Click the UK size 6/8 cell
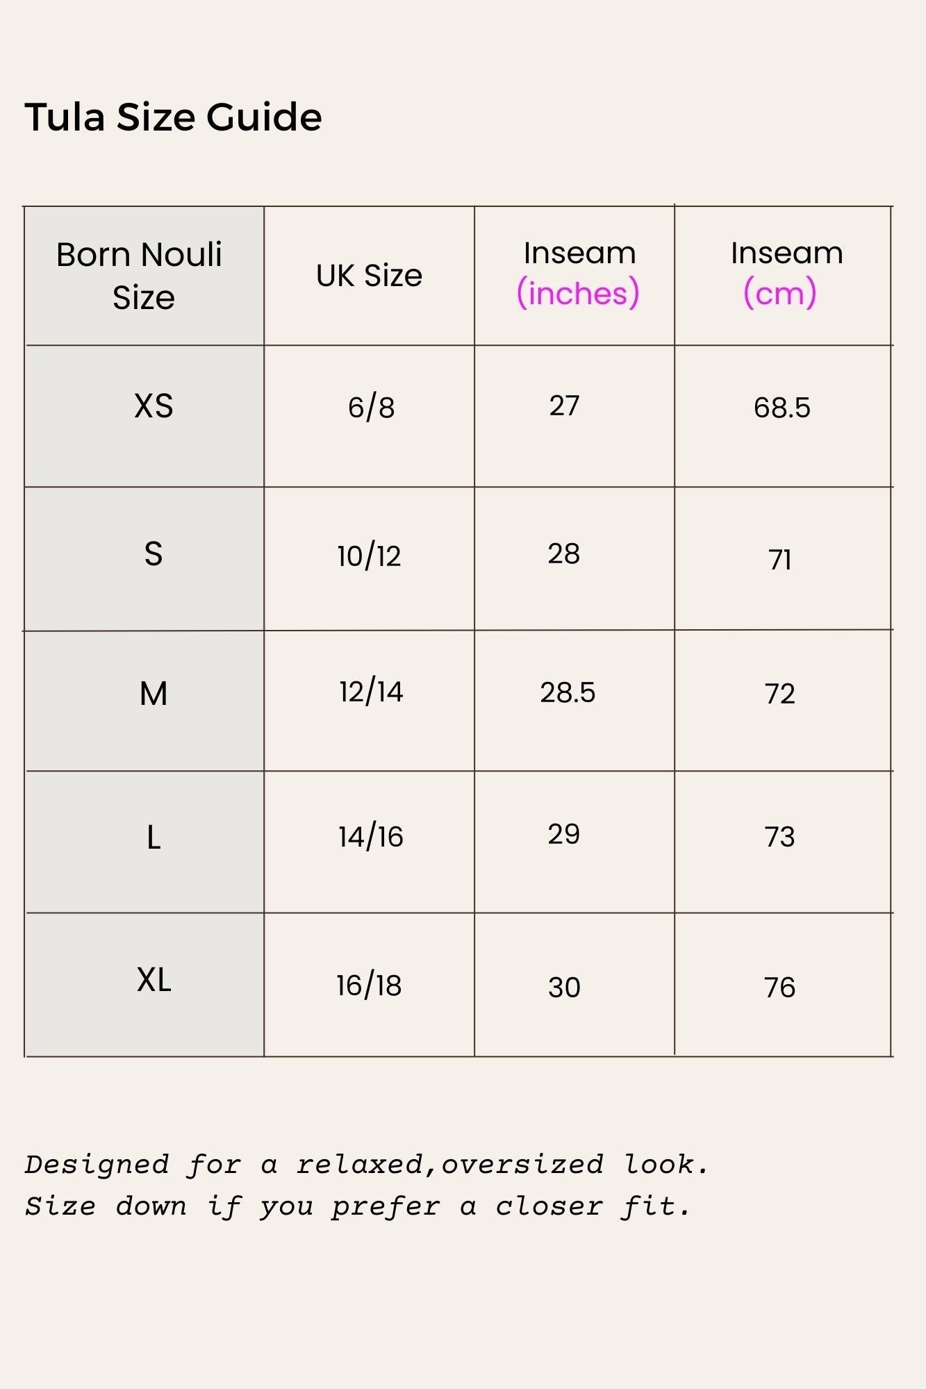 coord(371,407)
